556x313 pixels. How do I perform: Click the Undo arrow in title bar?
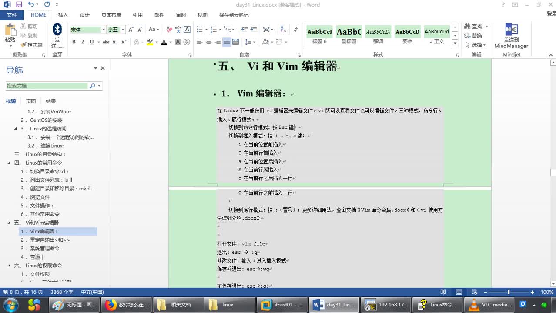[30, 5]
